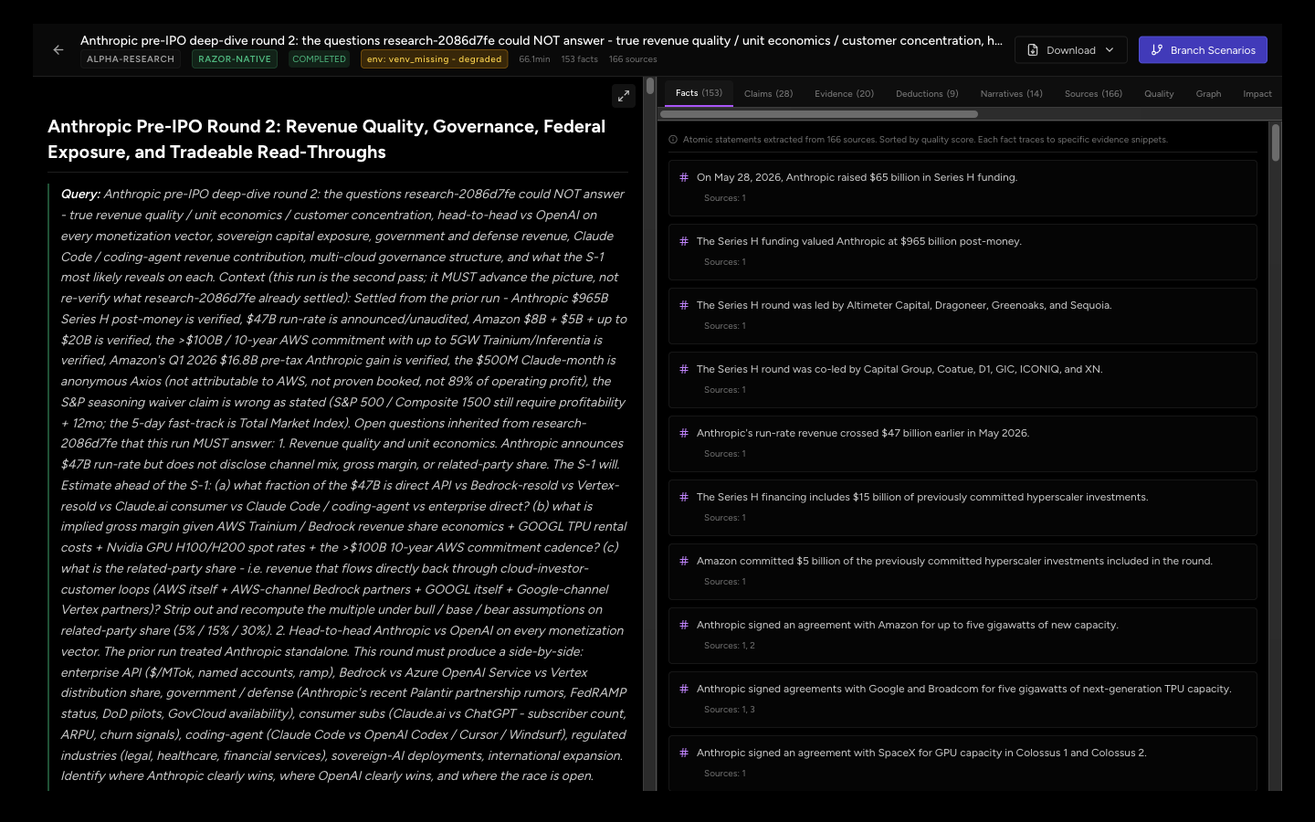Click hash icon of Amazon $5 billion fact
The width and height of the screenshot is (1315, 822).
coord(684,561)
